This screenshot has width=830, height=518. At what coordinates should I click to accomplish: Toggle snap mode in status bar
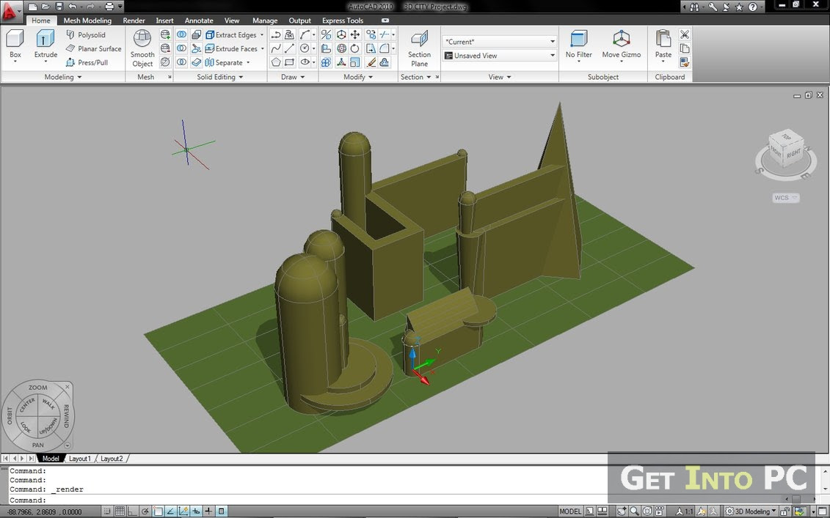107,511
